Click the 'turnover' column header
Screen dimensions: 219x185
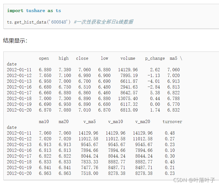tap(172, 121)
